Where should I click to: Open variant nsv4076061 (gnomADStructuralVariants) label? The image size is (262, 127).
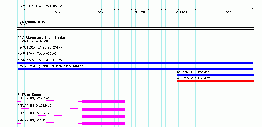[x=50, y=66]
